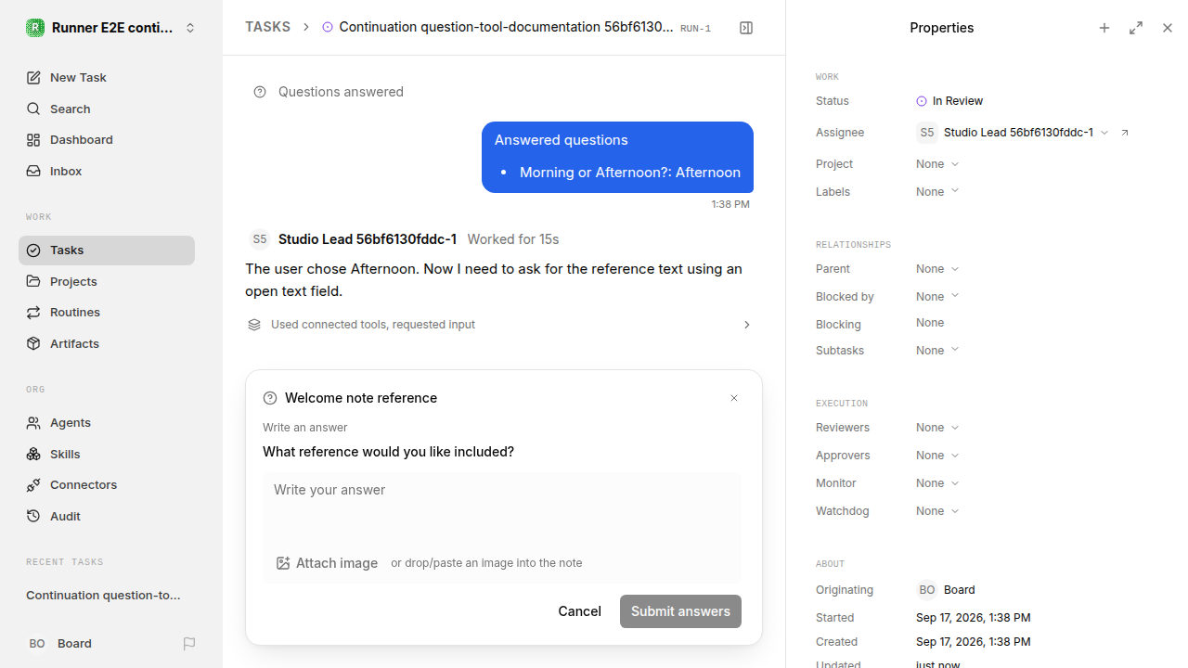
Task: Click the TASKS breadcrumb link
Action: point(267,27)
